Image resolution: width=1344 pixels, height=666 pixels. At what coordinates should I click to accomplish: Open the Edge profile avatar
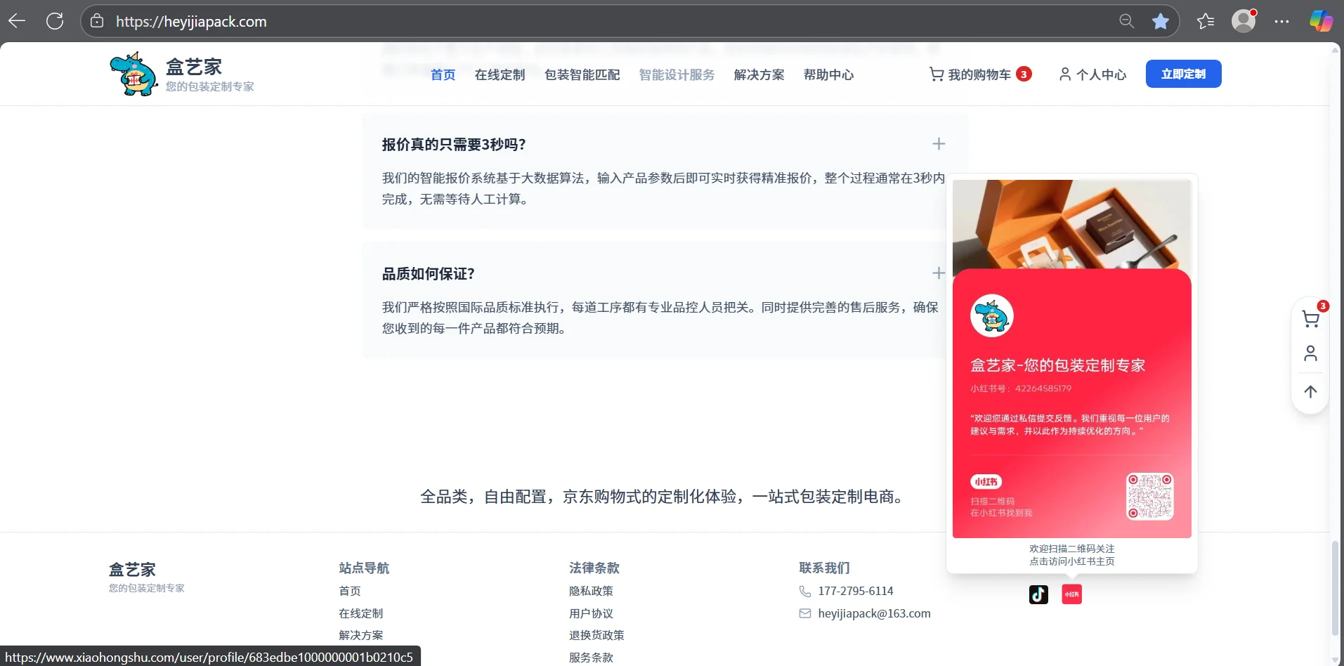tap(1244, 21)
